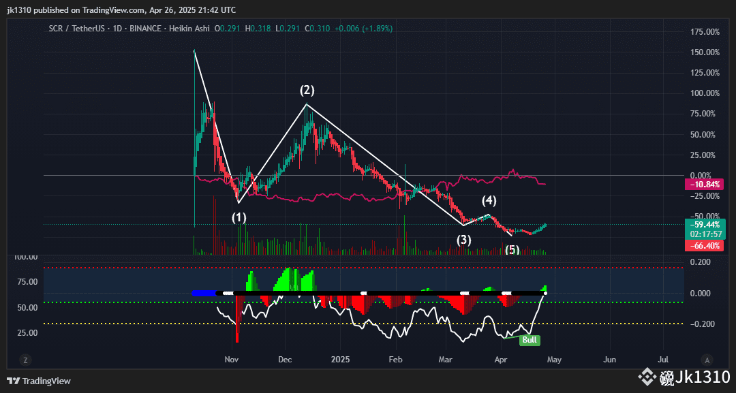Screen dimensions: 736x393
Task: Toggle the countdown on the green -59.44% label
Action: click(705, 229)
